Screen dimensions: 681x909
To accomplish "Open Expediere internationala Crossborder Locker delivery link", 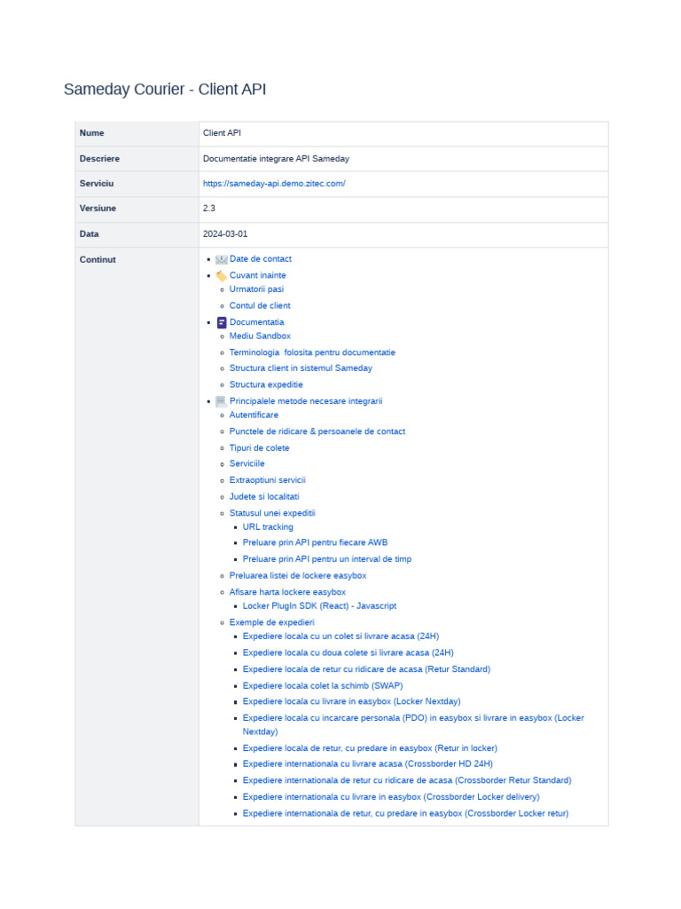I will (391, 797).
